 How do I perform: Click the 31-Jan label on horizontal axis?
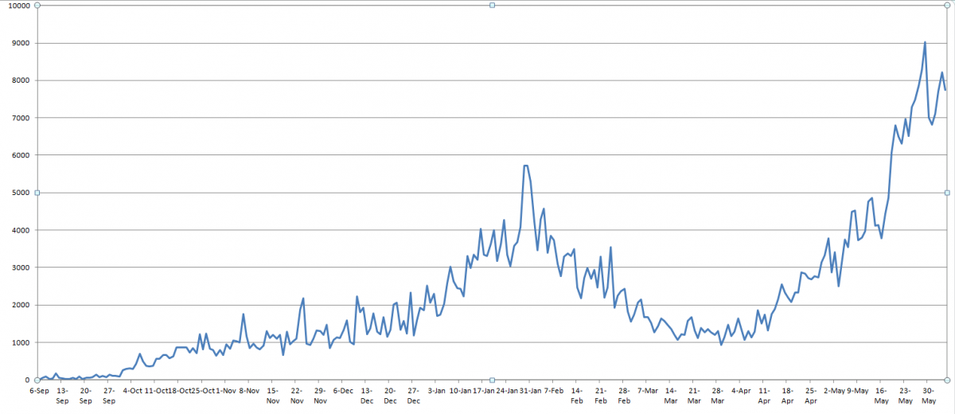click(x=531, y=391)
